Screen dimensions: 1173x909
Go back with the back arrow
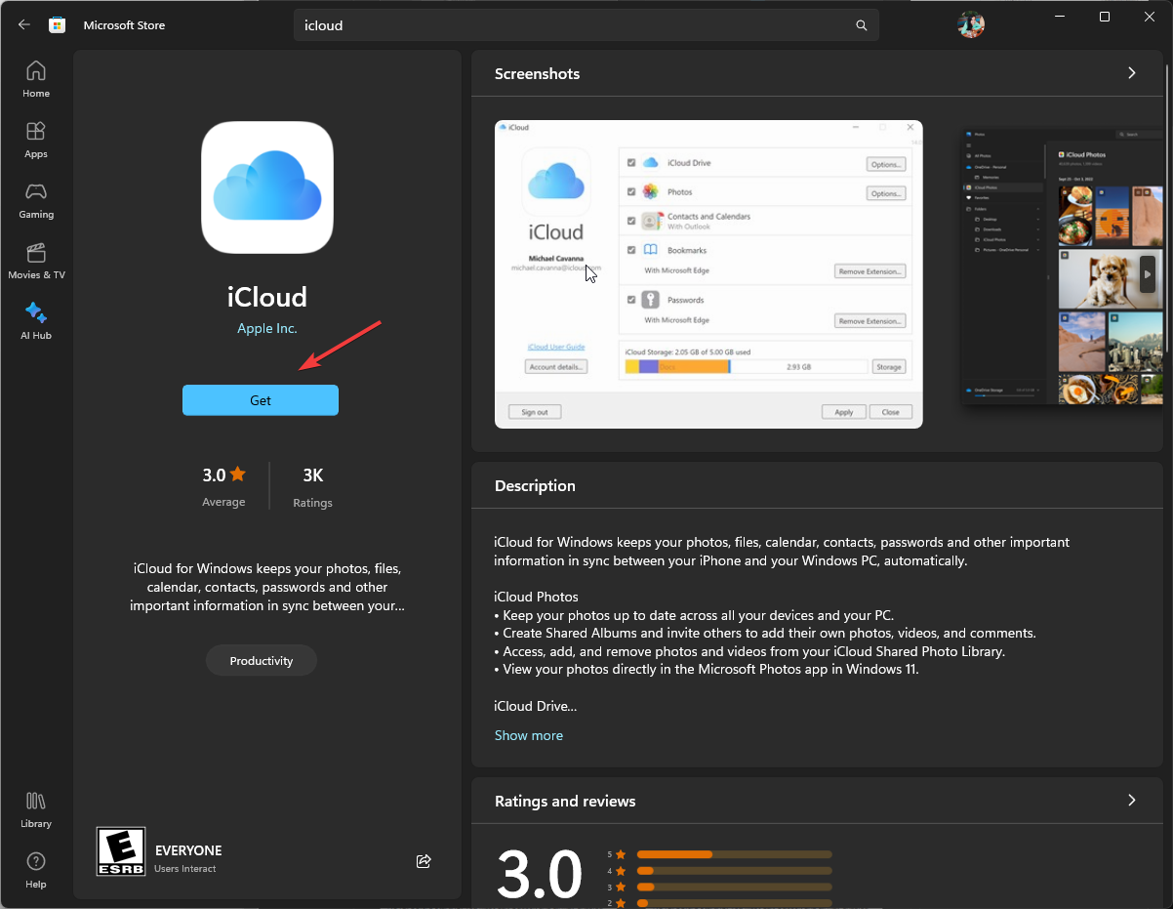(x=24, y=25)
